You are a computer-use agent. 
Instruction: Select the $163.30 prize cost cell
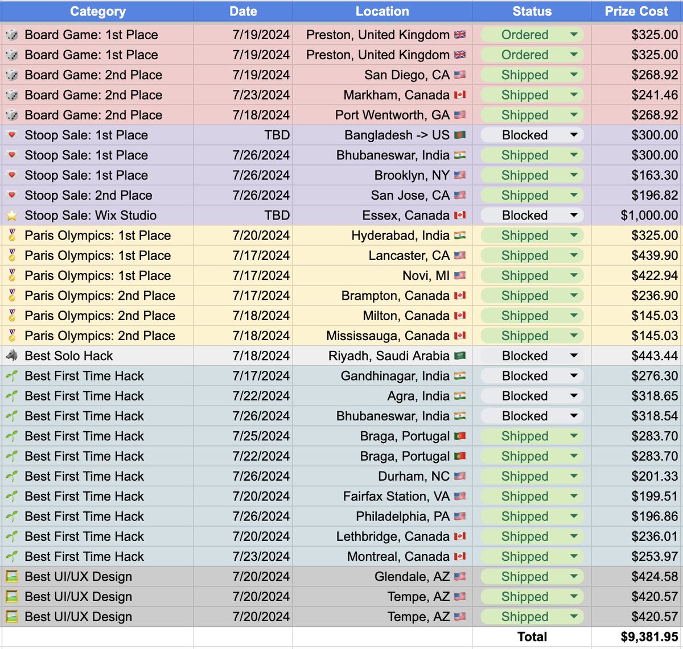tap(636, 175)
